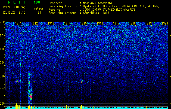Viewport: 171px width, 109px height.
Task: Click the 0.6 kHz axis label
Action: [x=2, y=104]
